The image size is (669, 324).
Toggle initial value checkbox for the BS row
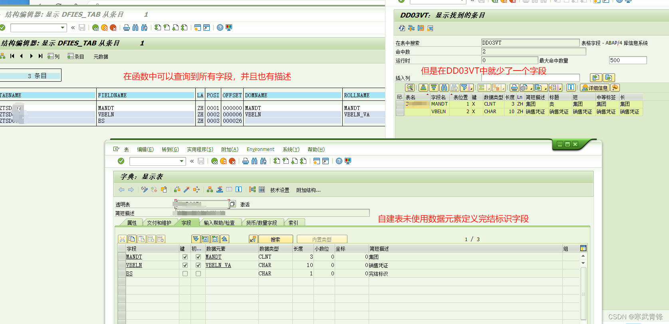point(198,274)
